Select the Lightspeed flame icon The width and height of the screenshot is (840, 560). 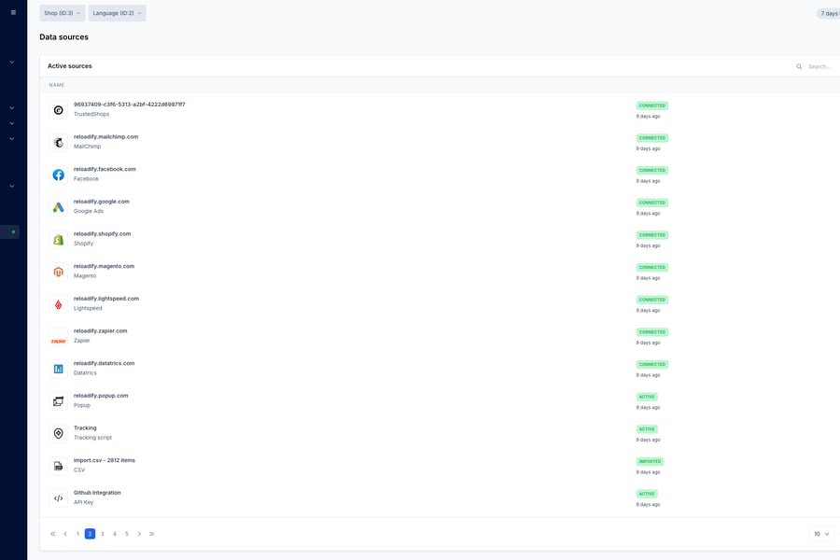(x=57, y=302)
